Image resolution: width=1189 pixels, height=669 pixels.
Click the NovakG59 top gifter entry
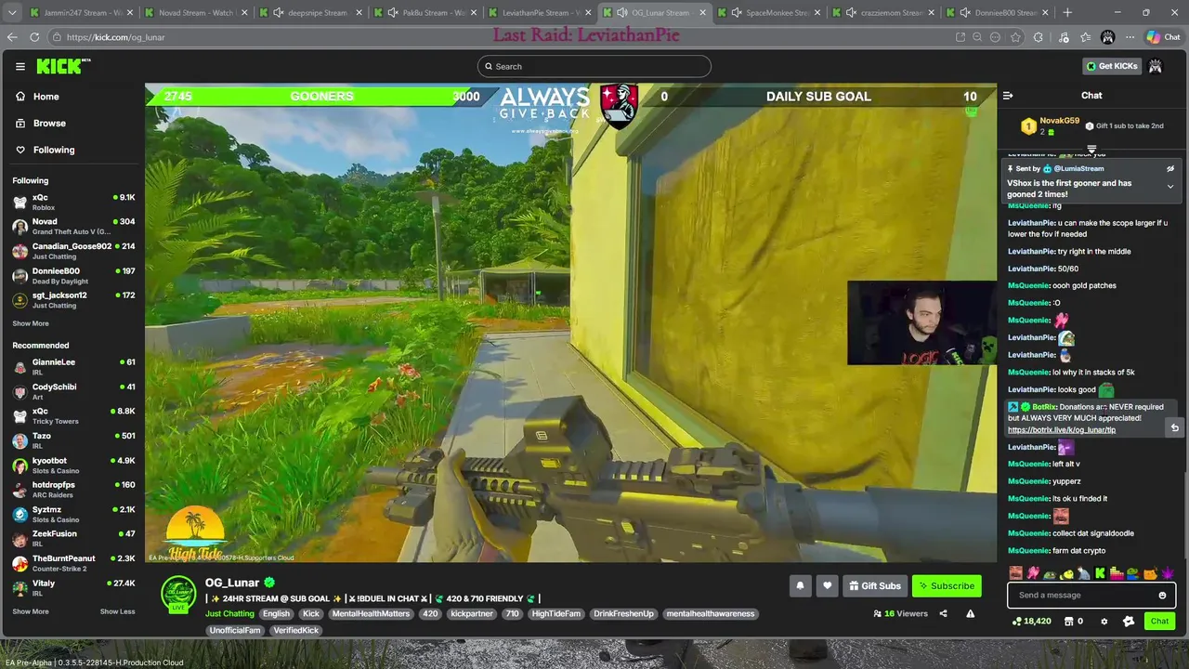(x=1051, y=125)
